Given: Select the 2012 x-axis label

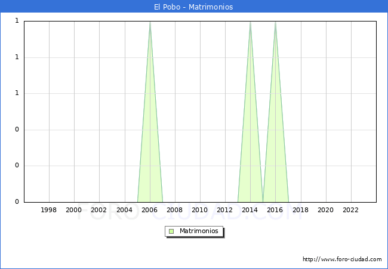Looking at the screenshot, I should pos(225,210).
